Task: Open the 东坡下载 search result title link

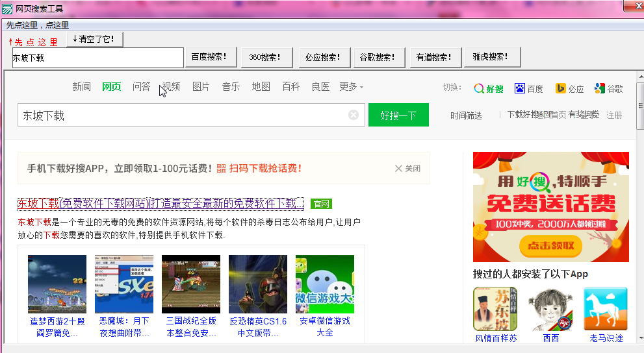Action: 161,204
